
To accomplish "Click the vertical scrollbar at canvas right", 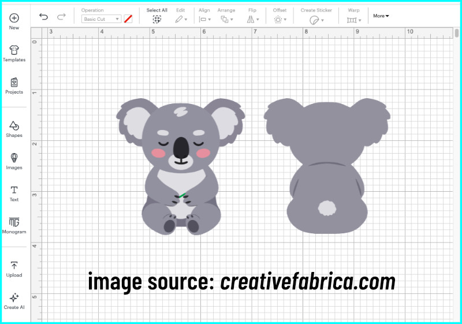I will (x=457, y=33).
